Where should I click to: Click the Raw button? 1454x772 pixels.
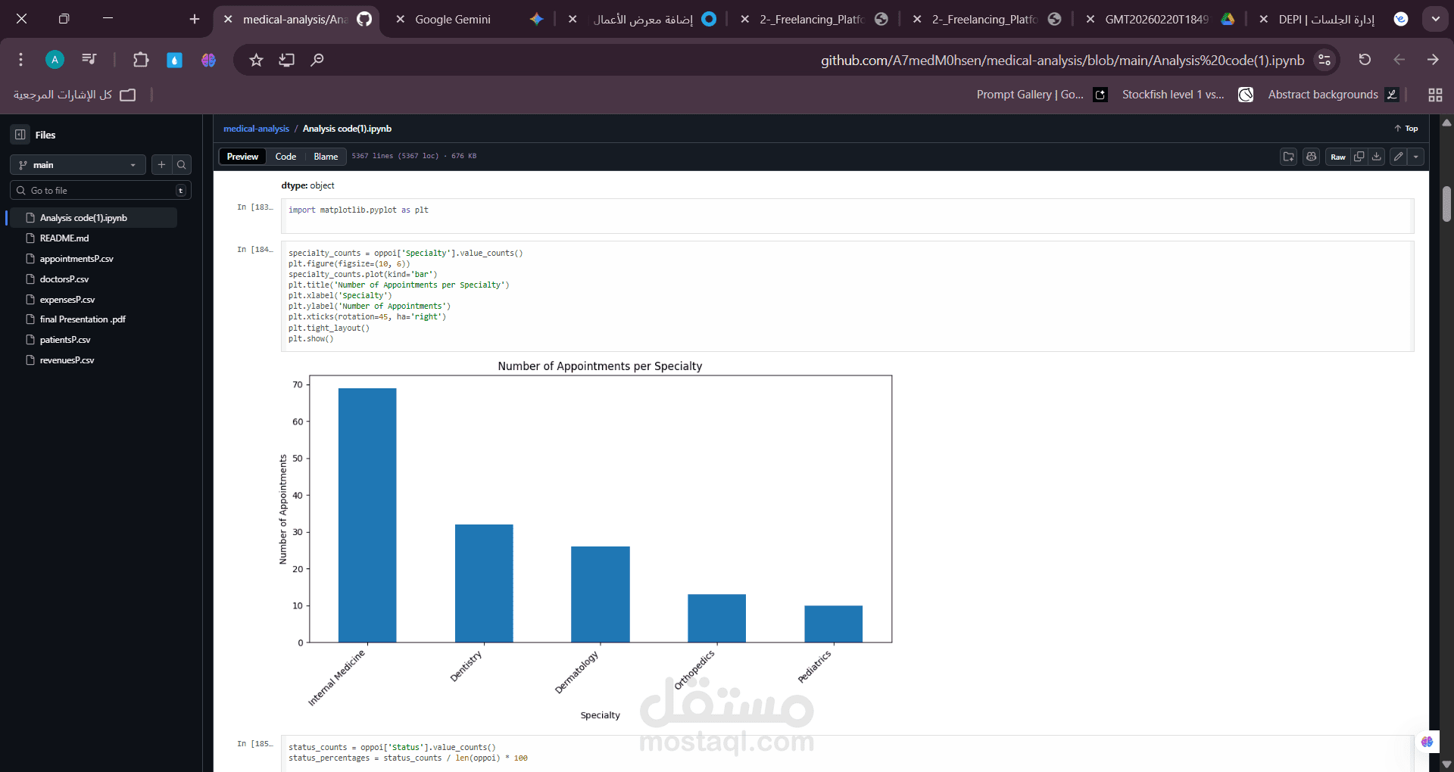(x=1338, y=157)
